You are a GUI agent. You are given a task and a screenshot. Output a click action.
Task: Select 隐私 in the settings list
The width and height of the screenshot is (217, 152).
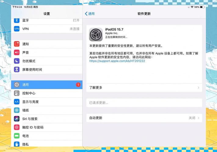point(47,143)
